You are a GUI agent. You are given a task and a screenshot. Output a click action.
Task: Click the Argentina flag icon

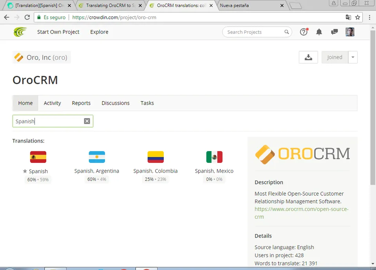pyautogui.click(x=97, y=157)
